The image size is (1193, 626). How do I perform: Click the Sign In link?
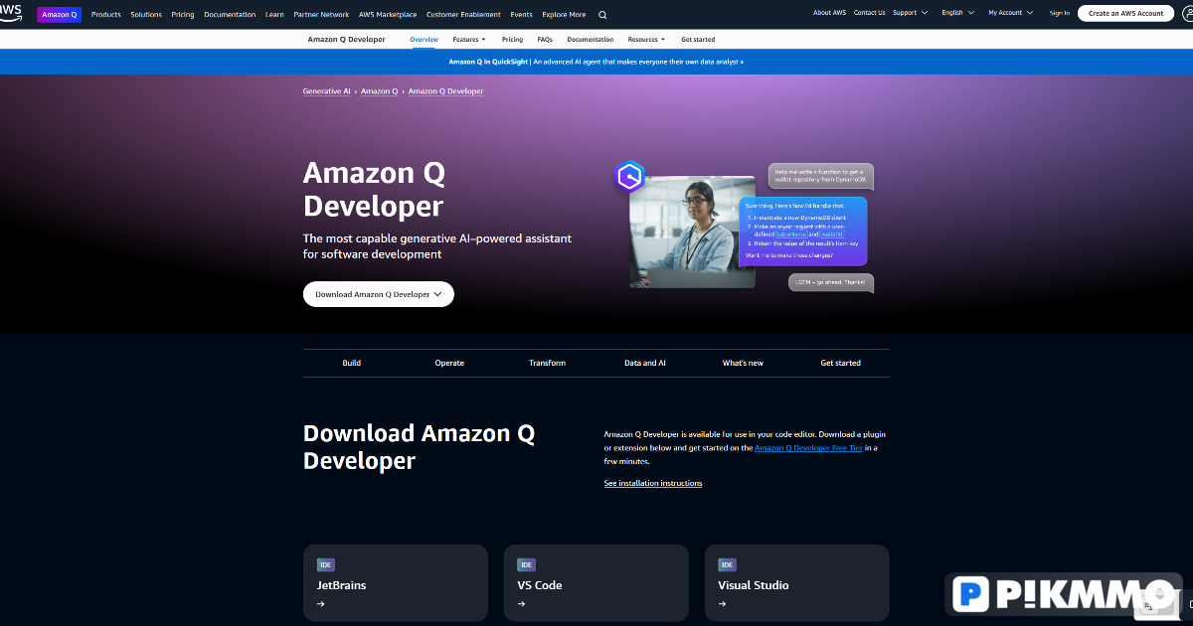[x=1060, y=13]
